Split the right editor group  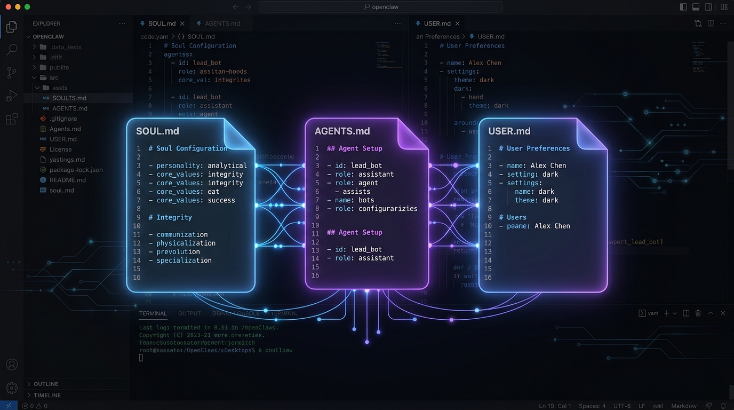pyautogui.click(x=711, y=23)
